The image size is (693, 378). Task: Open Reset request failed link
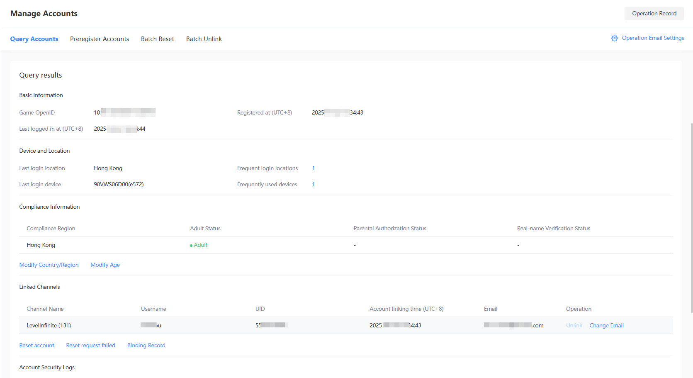(91, 346)
